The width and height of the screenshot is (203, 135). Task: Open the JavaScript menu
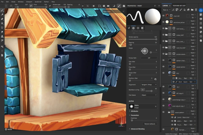(x=38, y=2)
